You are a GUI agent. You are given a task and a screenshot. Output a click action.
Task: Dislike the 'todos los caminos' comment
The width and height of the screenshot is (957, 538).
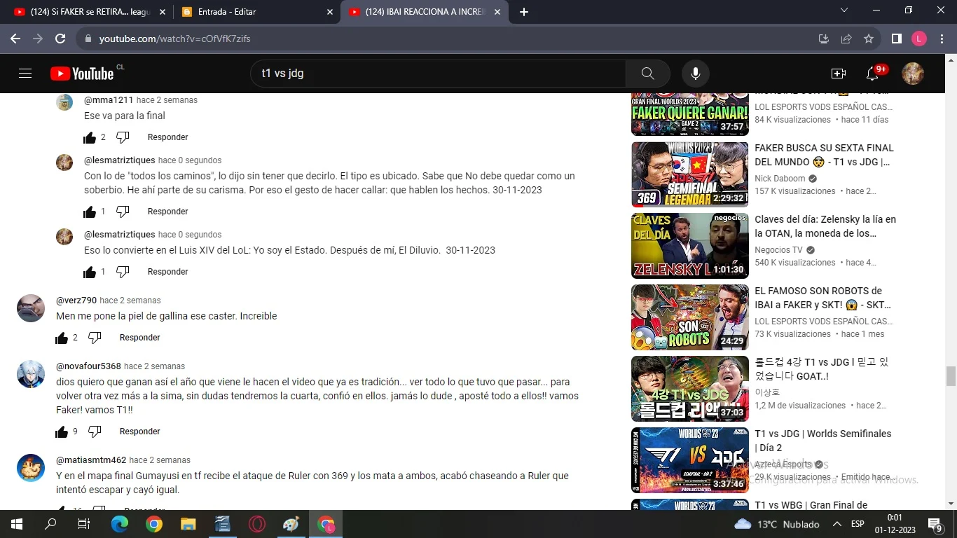click(123, 212)
